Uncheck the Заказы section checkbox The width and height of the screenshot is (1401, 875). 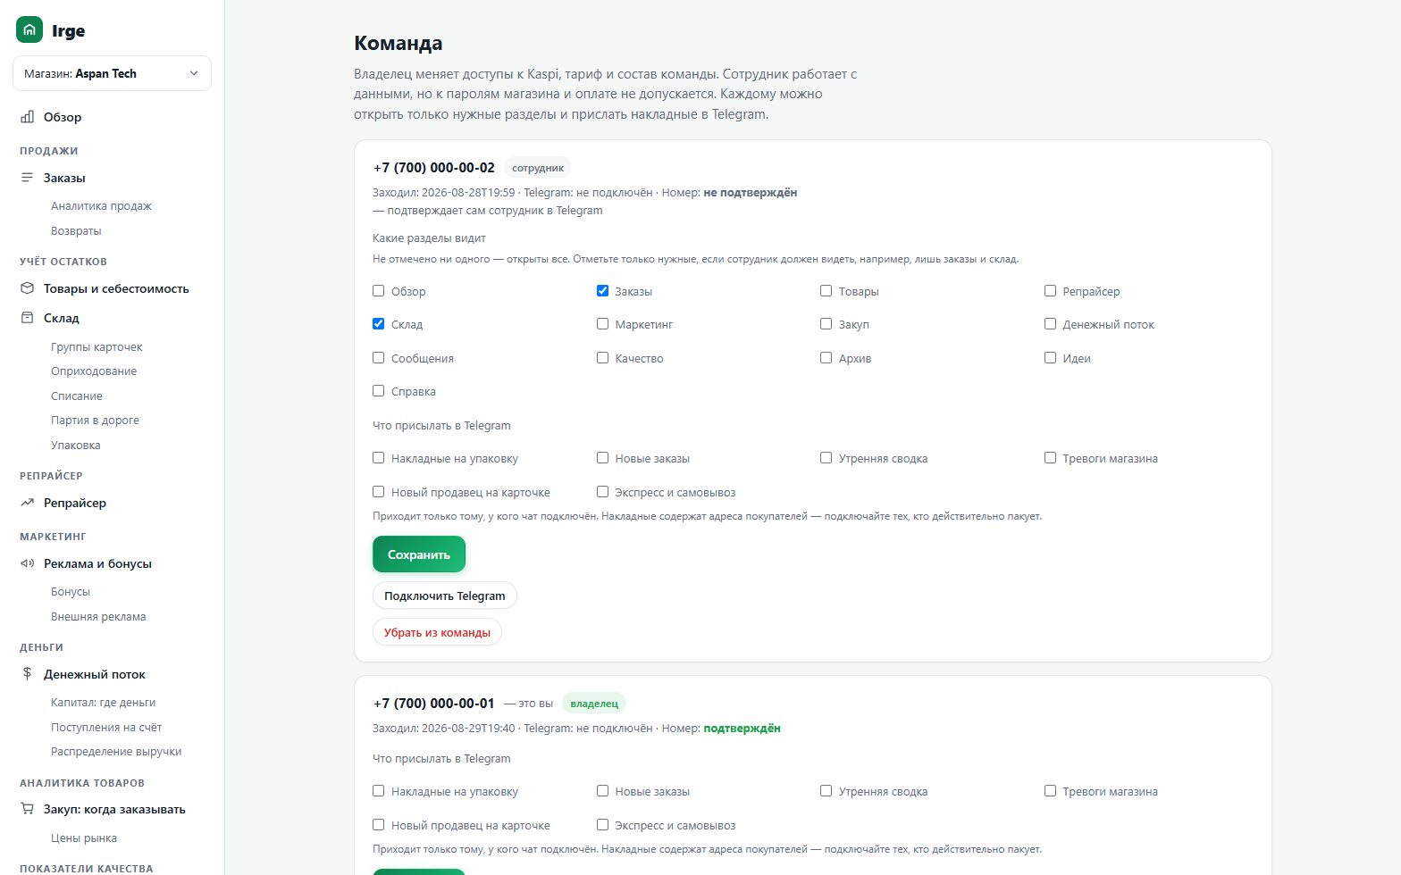(x=602, y=291)
